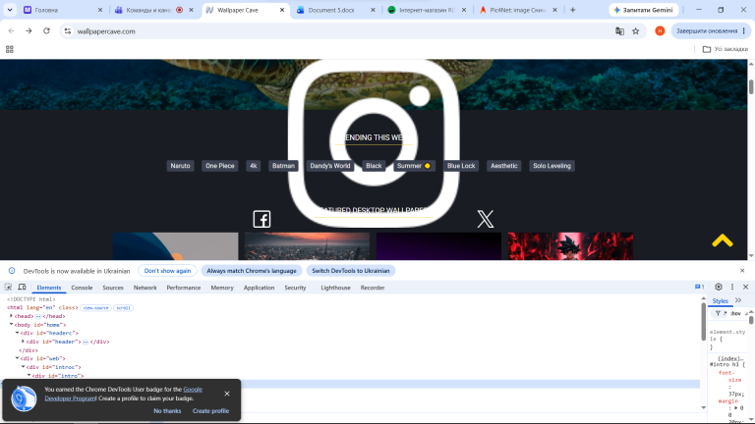Click the Solo Leveling trending tag
755x424 pixels.
[x=552, y=166]
